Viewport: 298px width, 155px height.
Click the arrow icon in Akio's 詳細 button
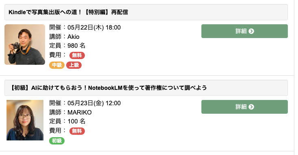(251, 31)
